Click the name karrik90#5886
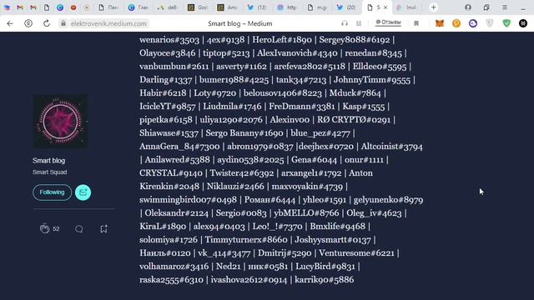The height and width of the screenshot is (300, 534). 325,280
